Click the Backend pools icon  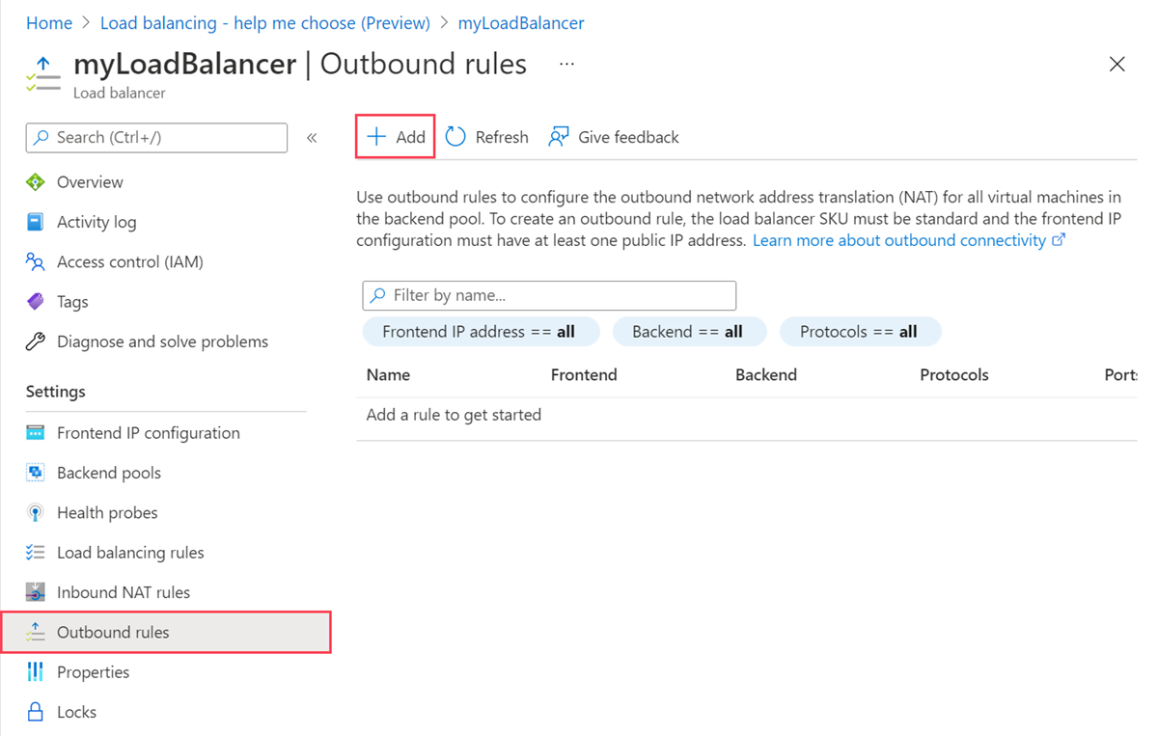36,473
